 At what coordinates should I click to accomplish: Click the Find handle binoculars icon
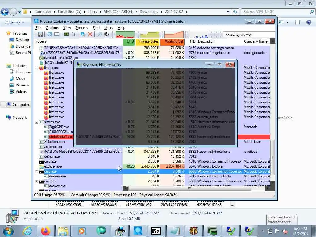pyautogui.click(x=99, y=35)
